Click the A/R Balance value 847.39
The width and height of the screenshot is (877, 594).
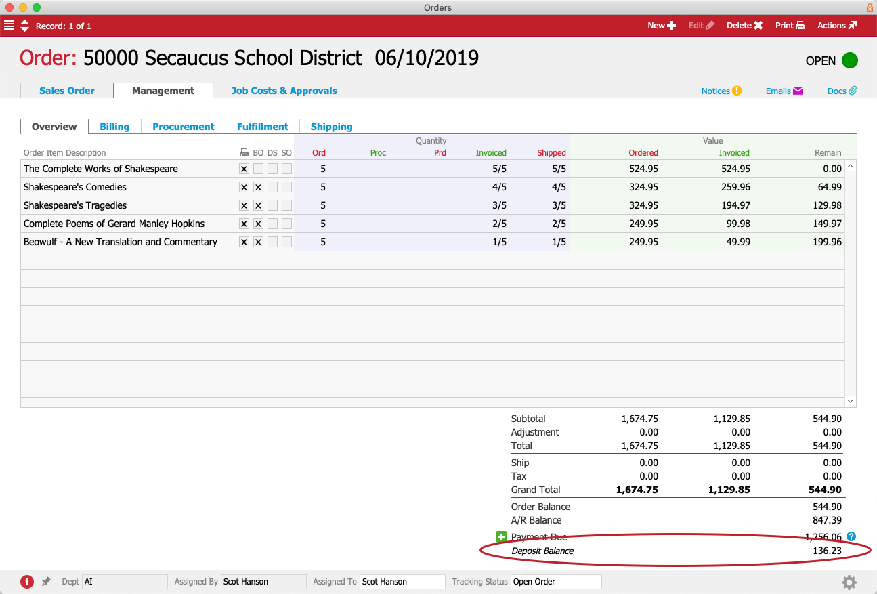click(x=827, y=520)
